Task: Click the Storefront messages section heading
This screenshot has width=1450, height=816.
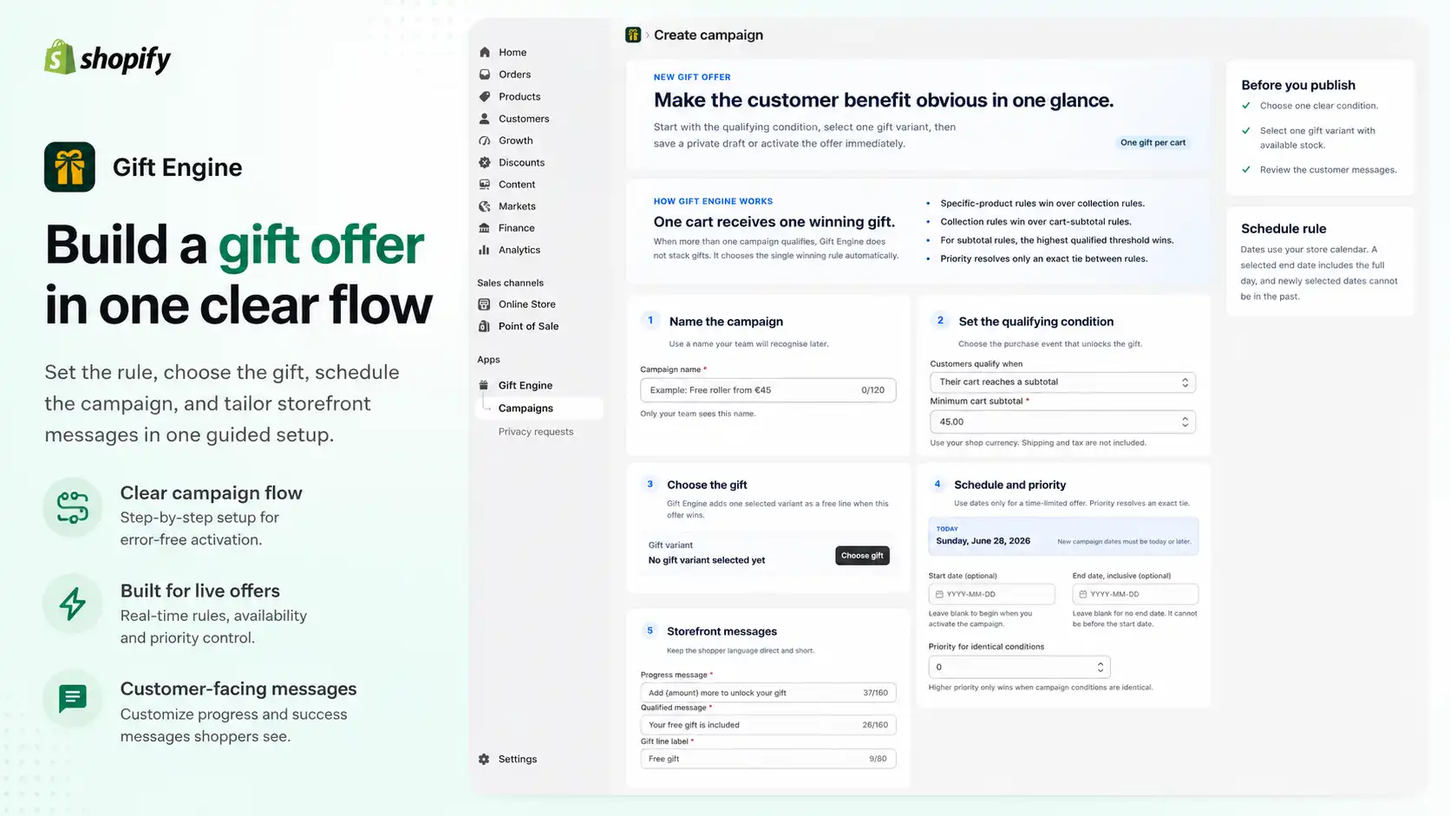Action: 722,631
